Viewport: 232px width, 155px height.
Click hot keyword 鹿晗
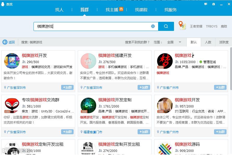[x=224, y=26]
